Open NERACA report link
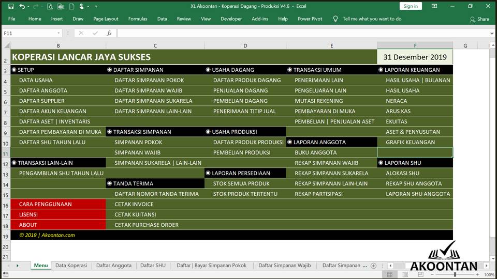 (x=396, y=101)
